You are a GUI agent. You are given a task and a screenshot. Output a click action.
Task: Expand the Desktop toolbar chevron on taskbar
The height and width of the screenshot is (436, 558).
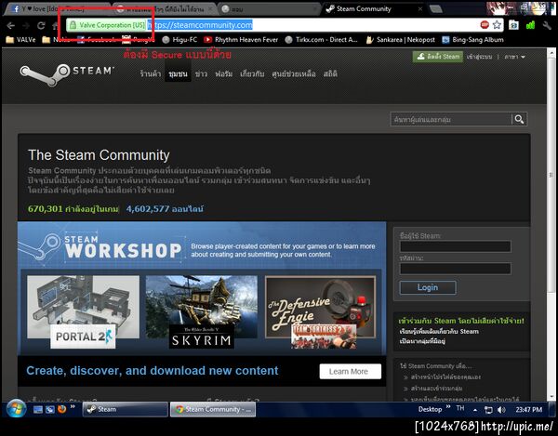(448, 407)
